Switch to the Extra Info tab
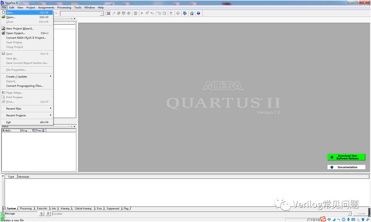371x222 pixels. point(42,209)
